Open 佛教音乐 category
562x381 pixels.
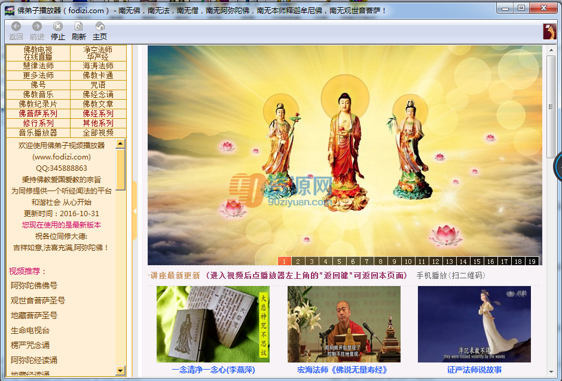[x=38, y=94]
